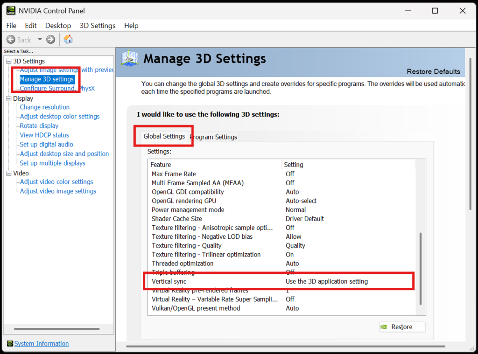Click Restore Defaults in the header
Screen dimensions: 478x354
[x=433, y=71]
